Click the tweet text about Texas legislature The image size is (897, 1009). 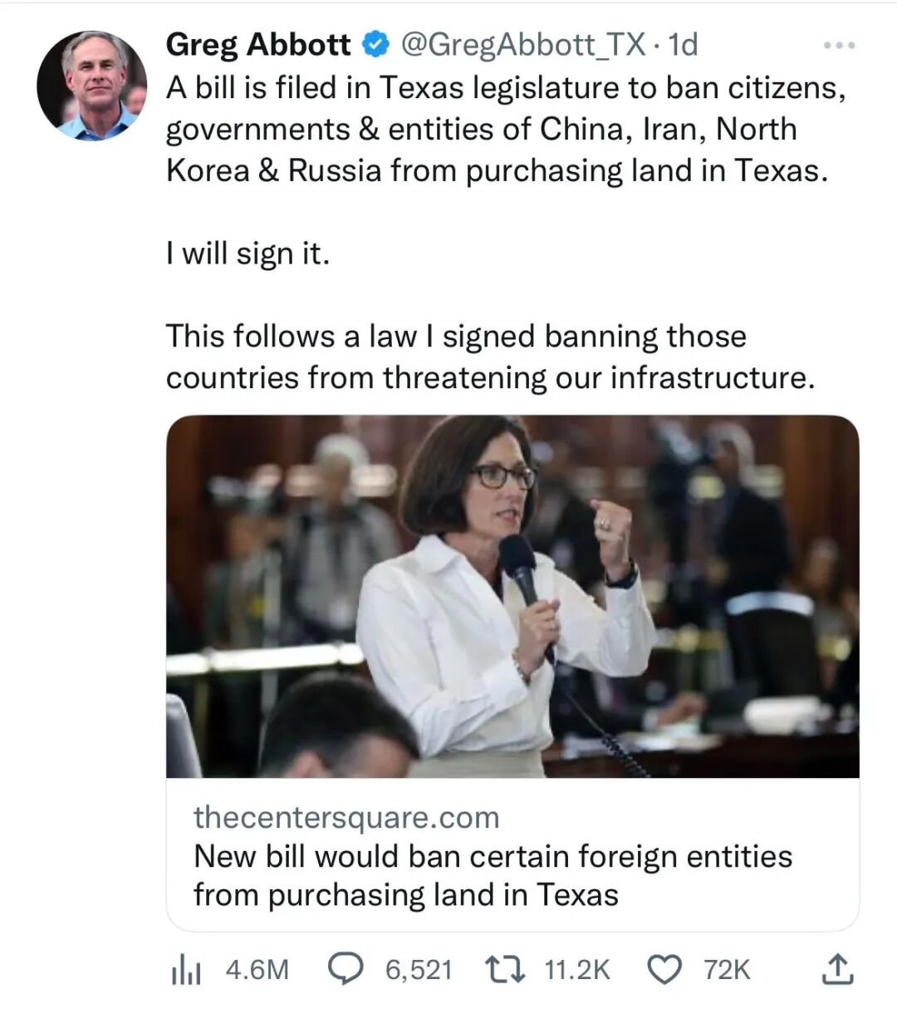(x=506, y=129)
